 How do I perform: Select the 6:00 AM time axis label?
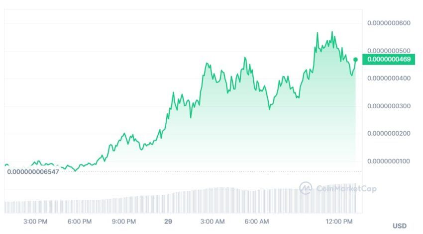point(257,222)
